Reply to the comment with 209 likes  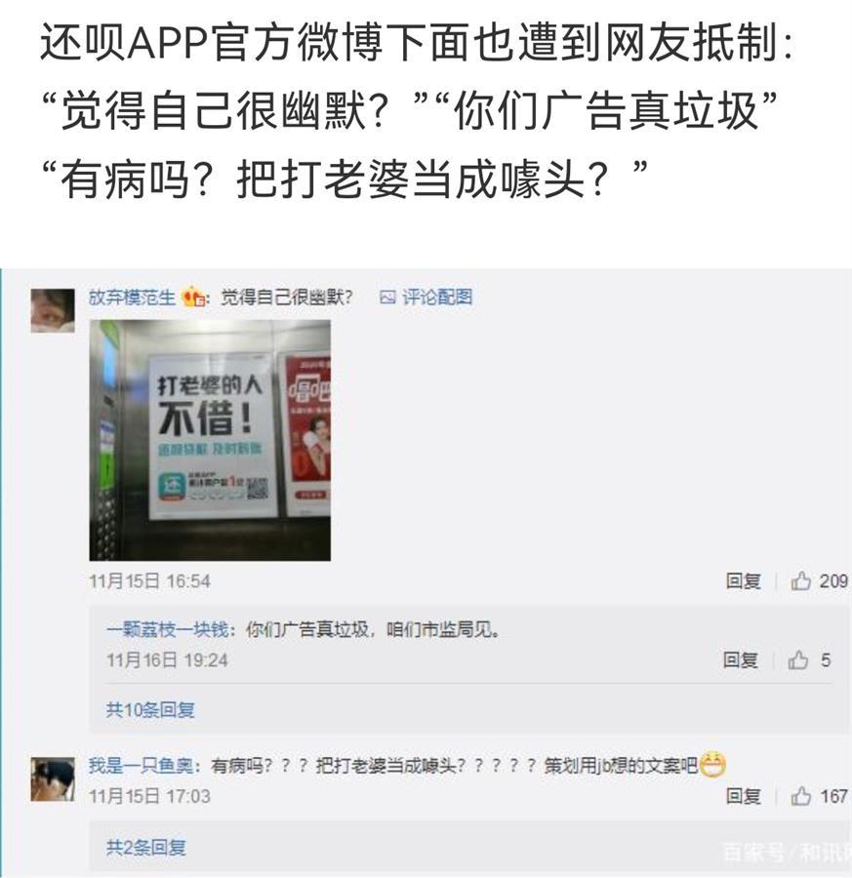[x=744, y=581]
